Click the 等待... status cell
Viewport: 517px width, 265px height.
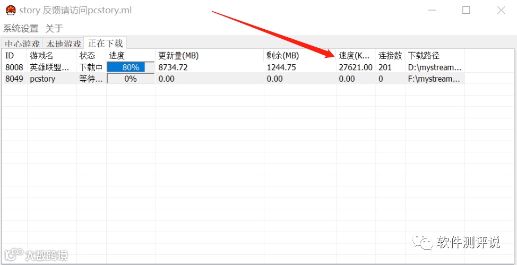point(91,79)
